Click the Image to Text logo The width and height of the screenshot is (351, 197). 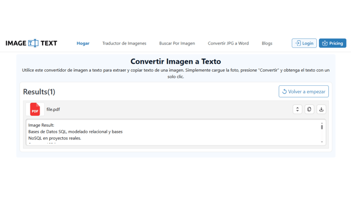pos(31,43)
